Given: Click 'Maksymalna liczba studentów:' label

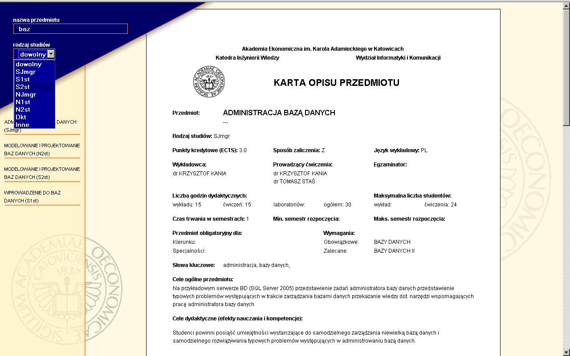Looking at the screenshot, I should coord(413,196).
